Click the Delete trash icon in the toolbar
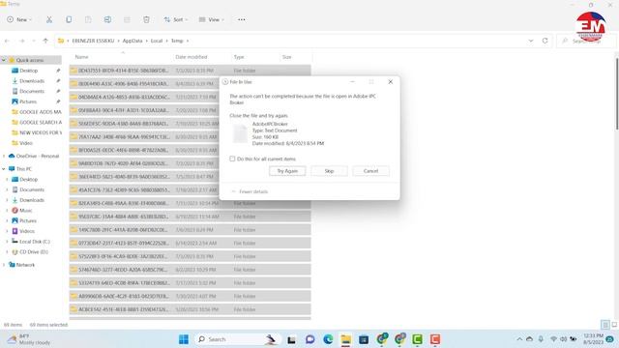 pyautogui.click(x=146, y=19)
